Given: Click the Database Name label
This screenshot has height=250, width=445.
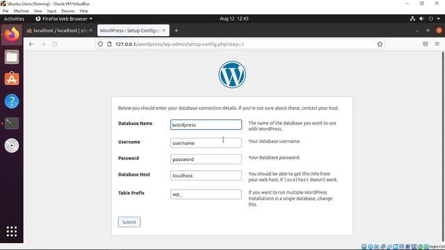Looking at the screenshot, I should coord(135,124).
